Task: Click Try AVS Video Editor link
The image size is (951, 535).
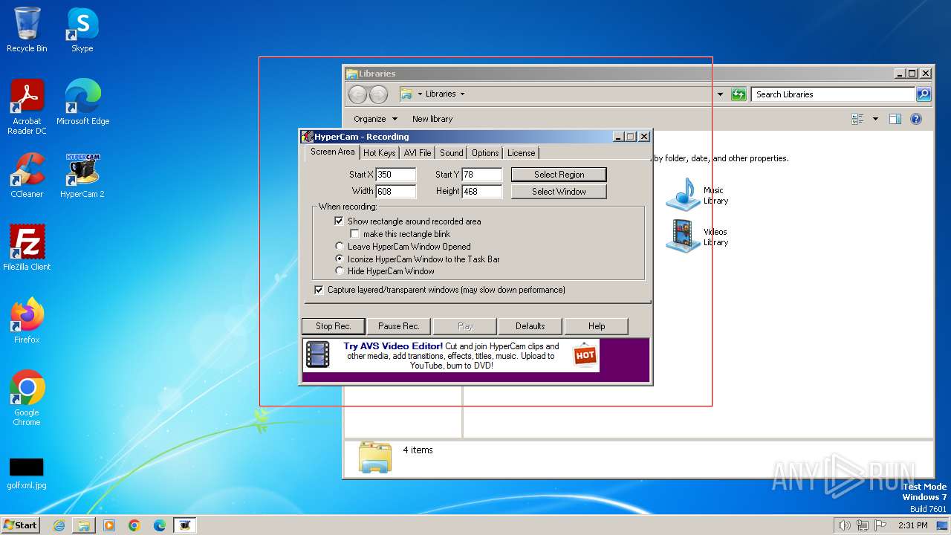Action: (x=393, y=346)
